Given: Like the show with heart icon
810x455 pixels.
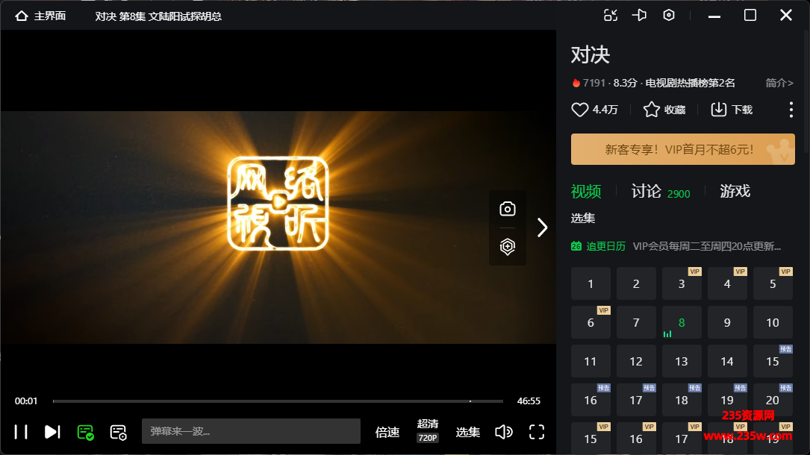Looking at the screenshot, I should tap(580, 110).
